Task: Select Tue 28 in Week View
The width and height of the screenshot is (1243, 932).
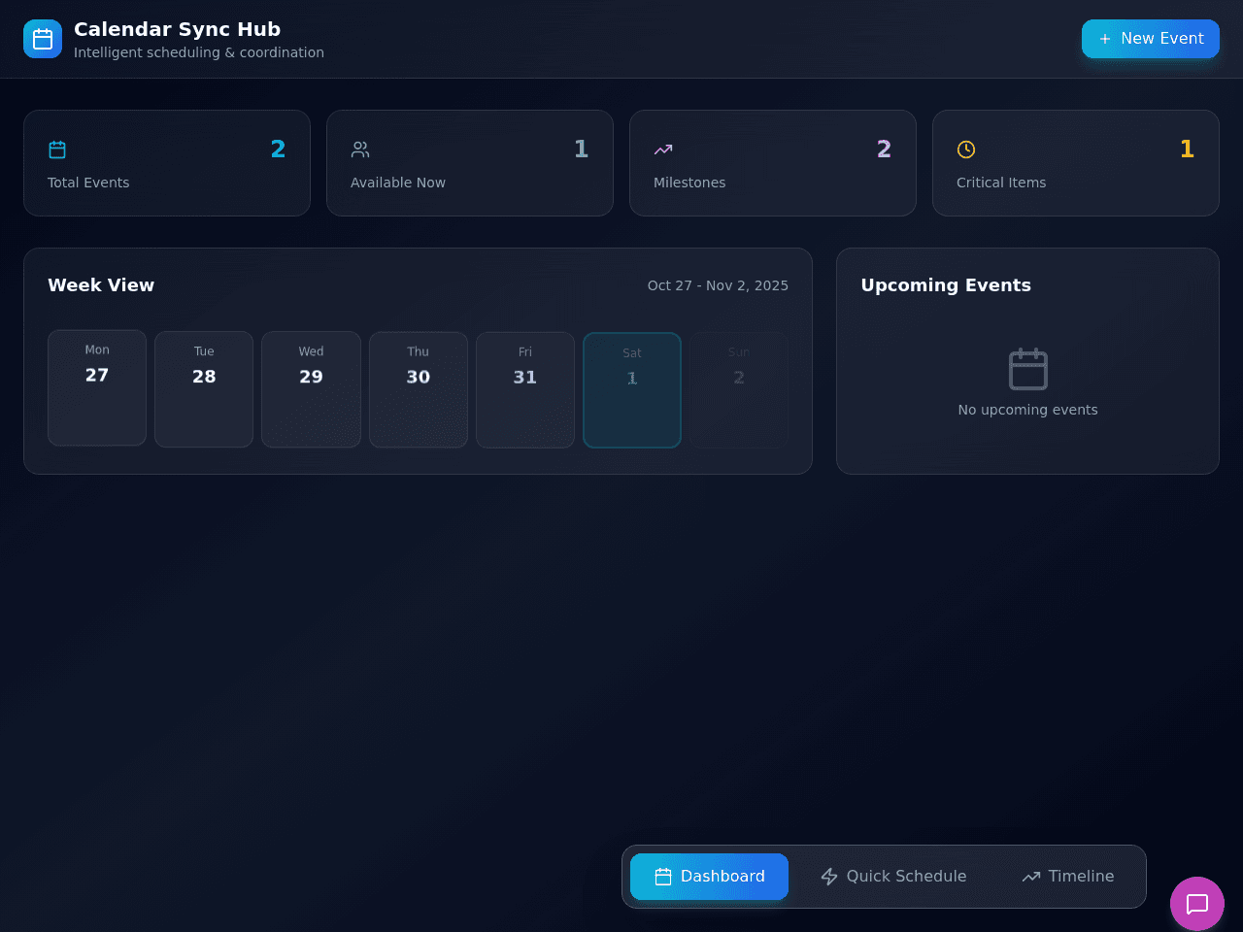Action: pyautogui.click(x=204, y=389)
